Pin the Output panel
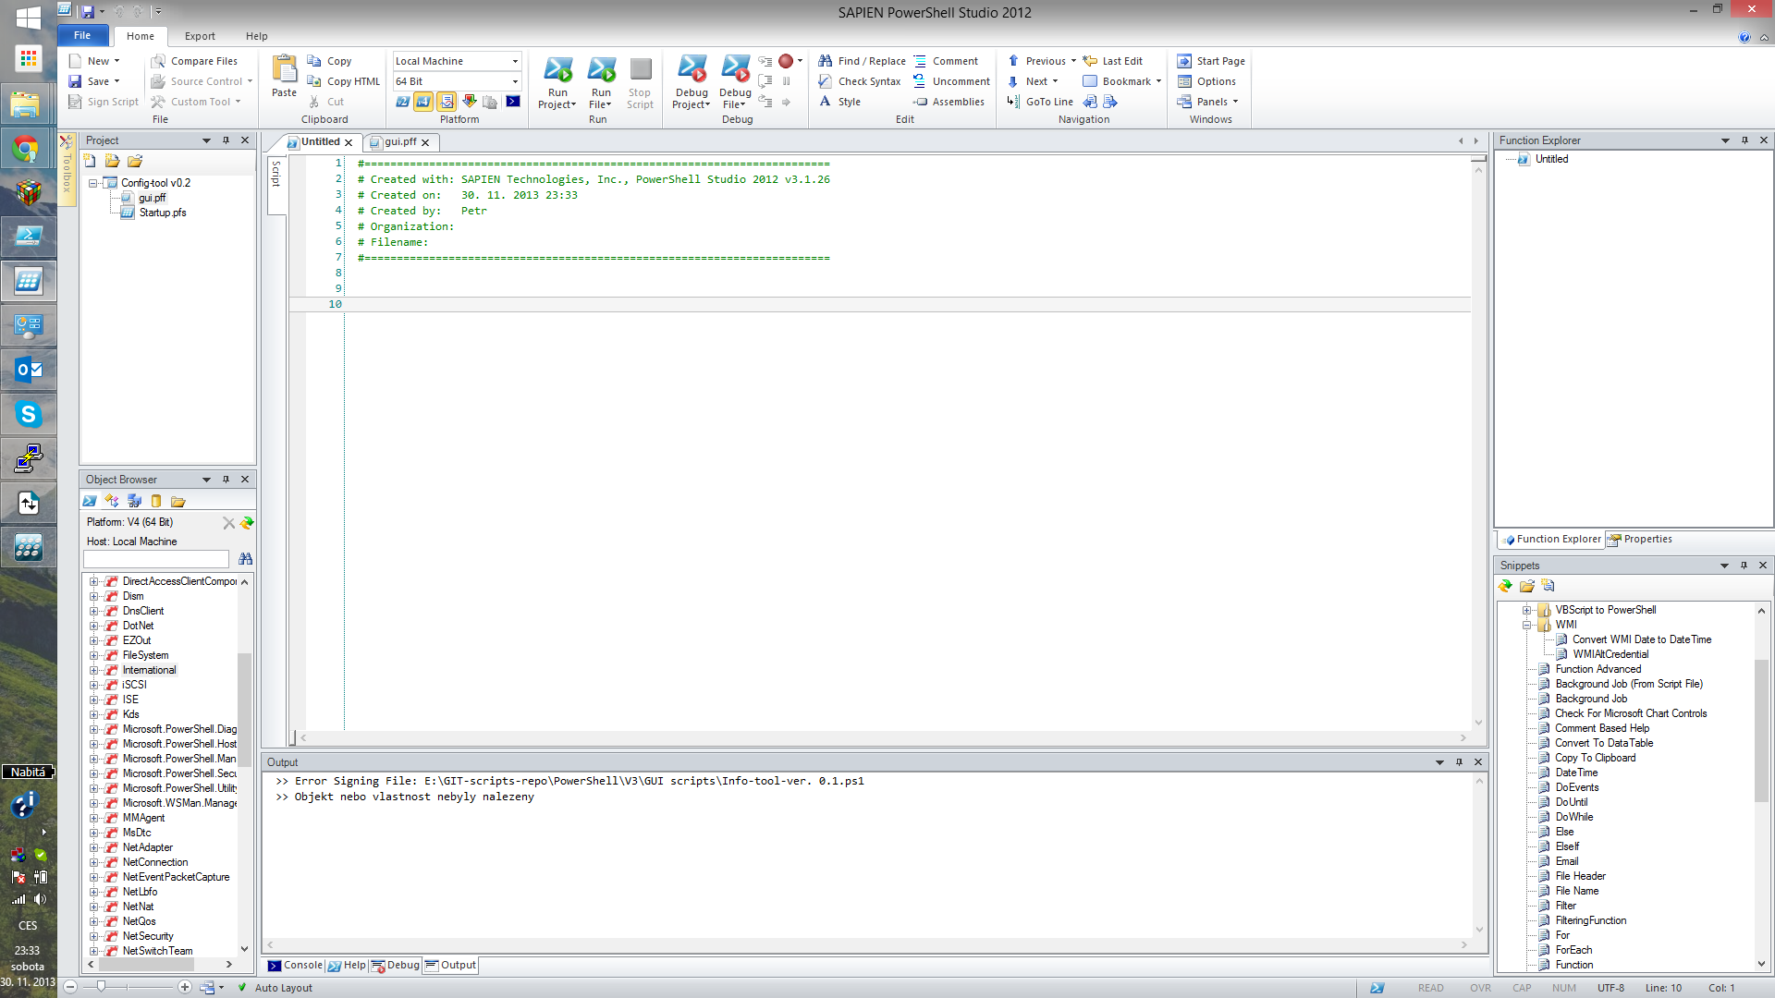 pos(1459,762)
